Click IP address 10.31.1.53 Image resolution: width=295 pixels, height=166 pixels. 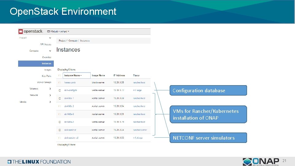[119, 138]
